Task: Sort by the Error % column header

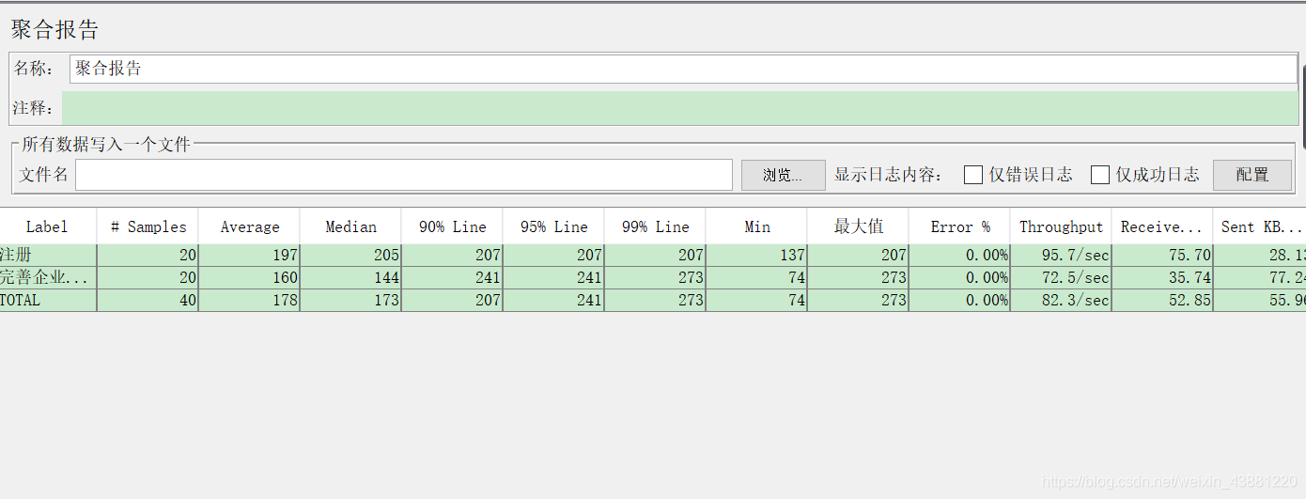Action: coord(960,226)
